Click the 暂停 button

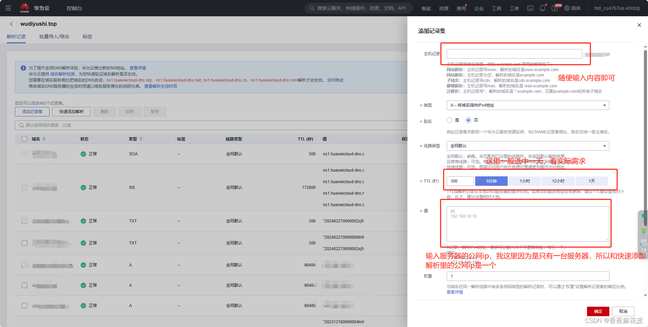[155, 112]
